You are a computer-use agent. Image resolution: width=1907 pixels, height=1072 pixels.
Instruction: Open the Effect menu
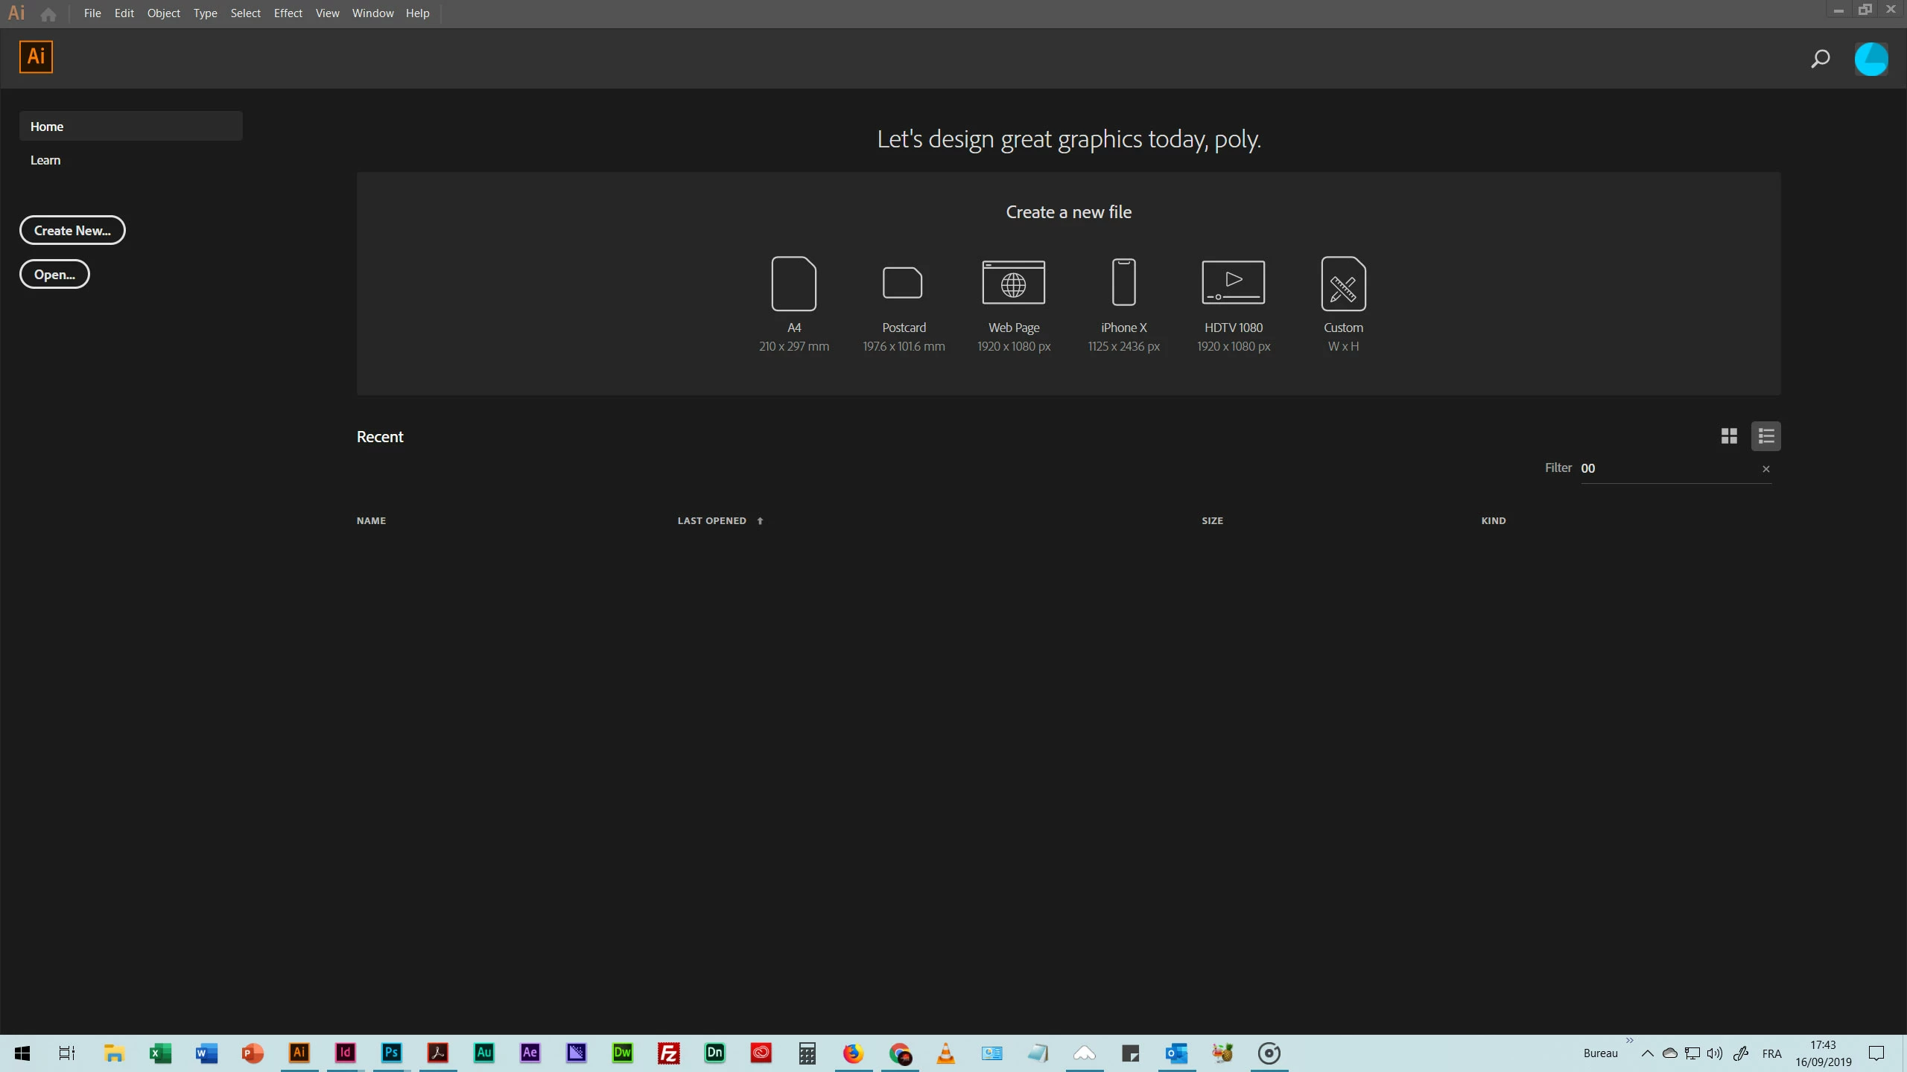288,13
